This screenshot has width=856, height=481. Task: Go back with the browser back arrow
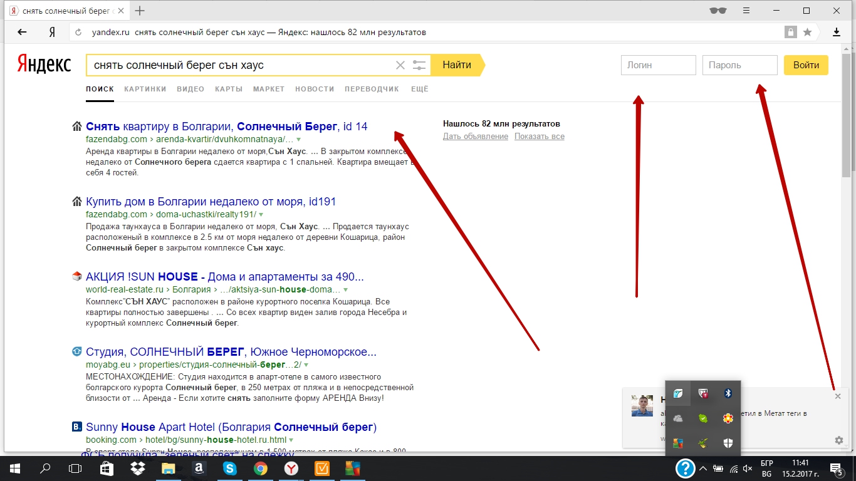(22, 32)
